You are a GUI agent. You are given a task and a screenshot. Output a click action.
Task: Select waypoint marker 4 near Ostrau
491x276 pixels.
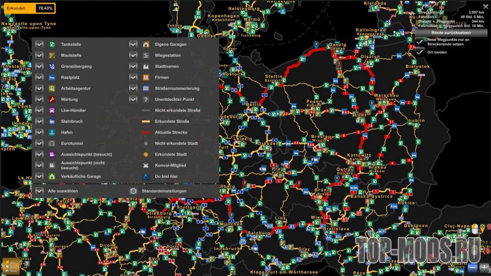(x=336, y=177)
